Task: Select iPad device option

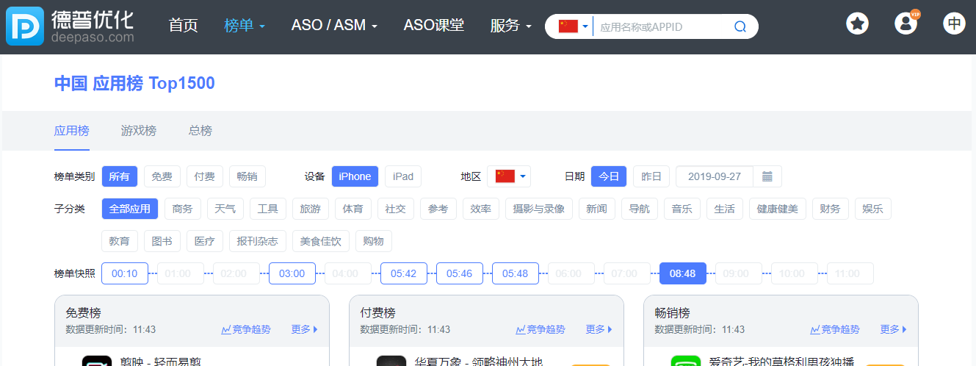Action: click(x=403, y=176)
